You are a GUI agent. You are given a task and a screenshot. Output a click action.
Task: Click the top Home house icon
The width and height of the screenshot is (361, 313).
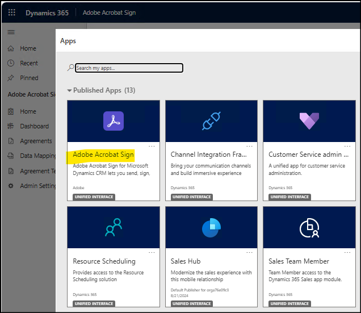(x=11, y=48)
